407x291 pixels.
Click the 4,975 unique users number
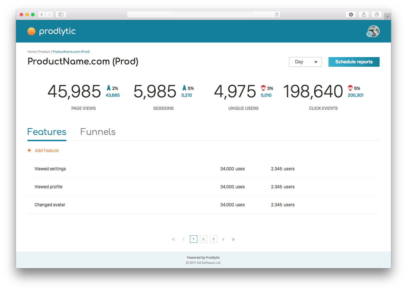click(235, 92)
